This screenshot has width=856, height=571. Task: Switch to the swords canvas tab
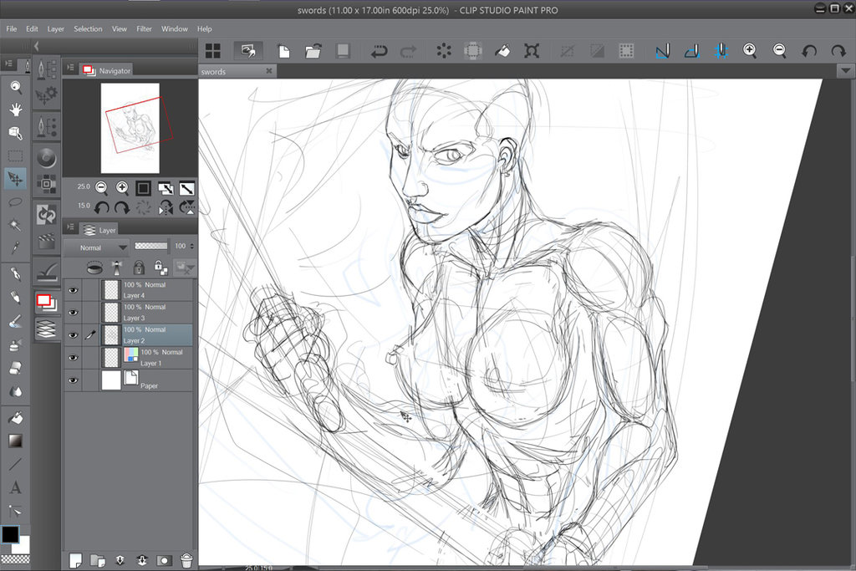[213, 70]
